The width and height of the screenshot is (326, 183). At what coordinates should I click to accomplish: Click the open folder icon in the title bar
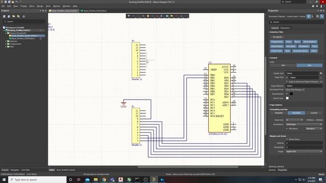(13, 2)
